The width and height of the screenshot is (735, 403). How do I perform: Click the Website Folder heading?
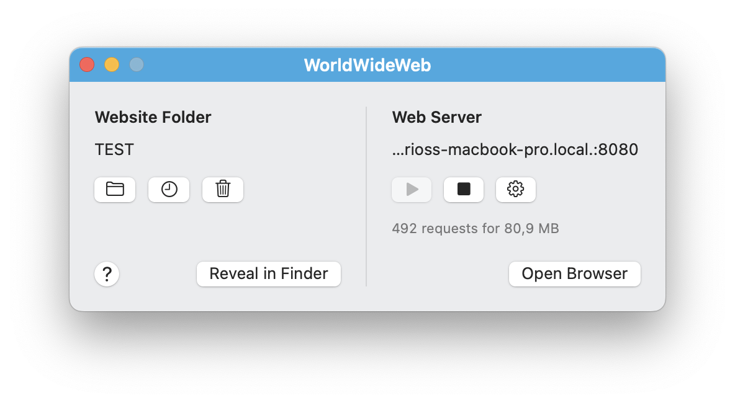[x=153, y=117]
